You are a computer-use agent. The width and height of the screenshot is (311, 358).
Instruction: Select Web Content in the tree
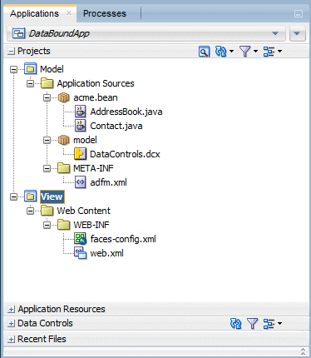(x=83, y=211)
